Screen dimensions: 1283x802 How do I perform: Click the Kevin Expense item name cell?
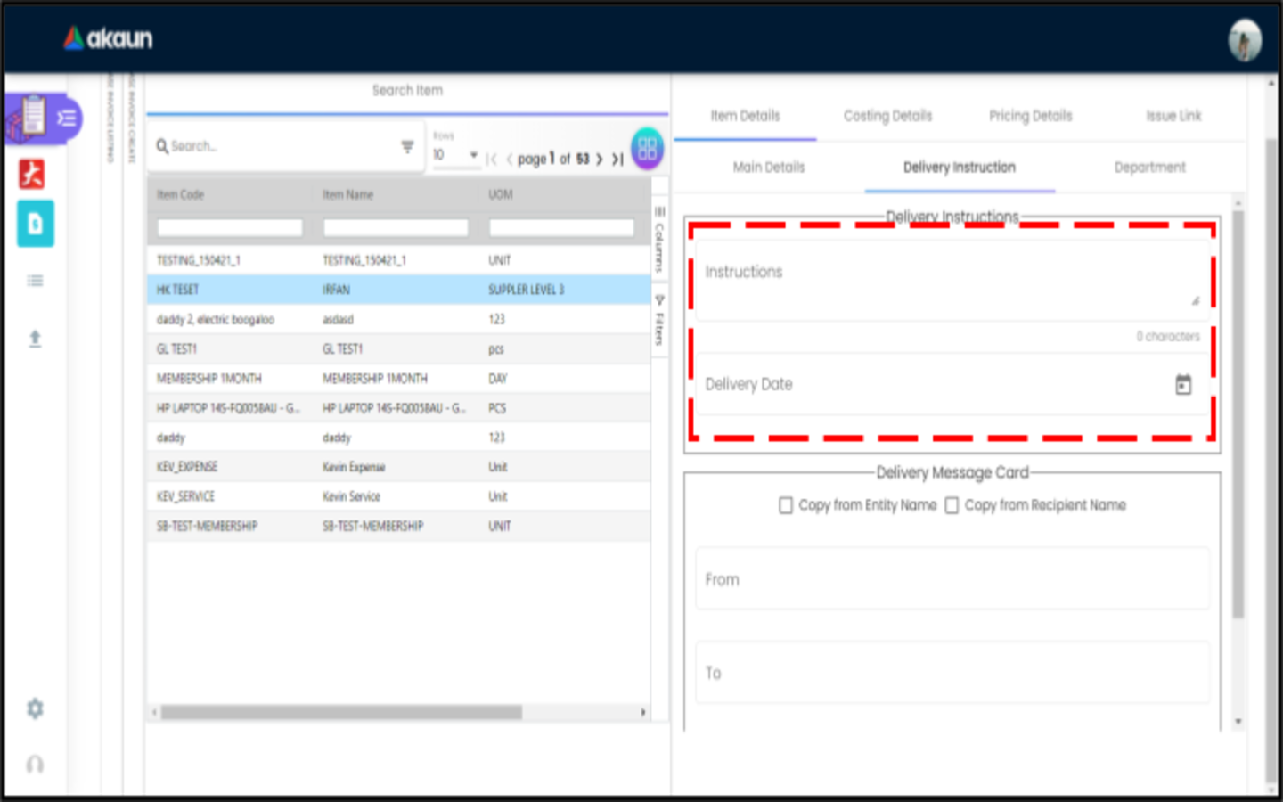[x=354, y=467]
